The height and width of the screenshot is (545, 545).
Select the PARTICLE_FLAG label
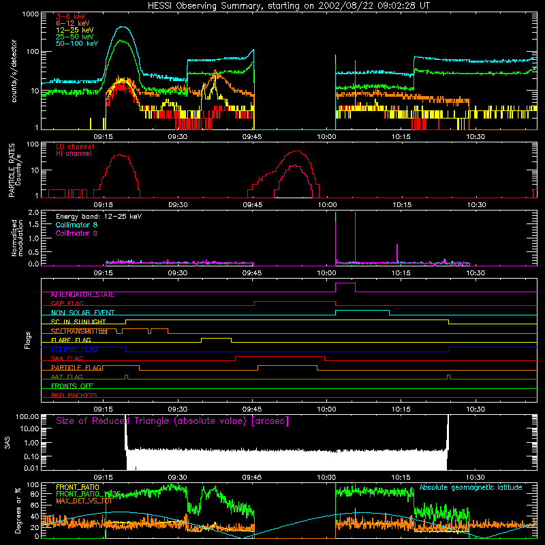pos(76,367)
